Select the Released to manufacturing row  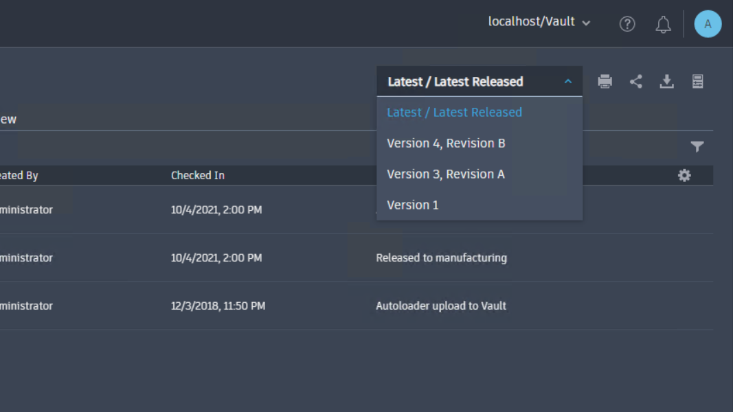pyautogui.click(x=441, y=258)
